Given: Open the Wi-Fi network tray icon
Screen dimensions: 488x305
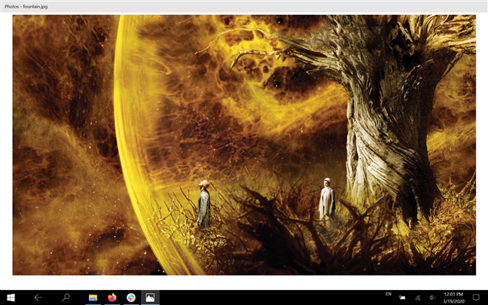Looking at the screenshot, I should click(418, 297).
